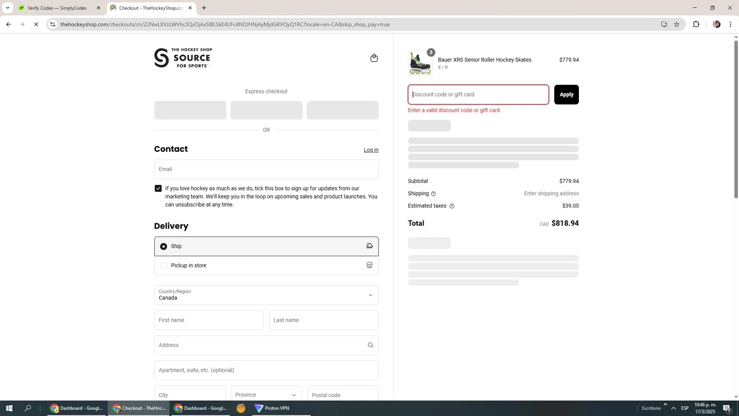This screenshot has height=416, width=739.
Task: Click the Apartment, suite field
Action: pos(266,370)
